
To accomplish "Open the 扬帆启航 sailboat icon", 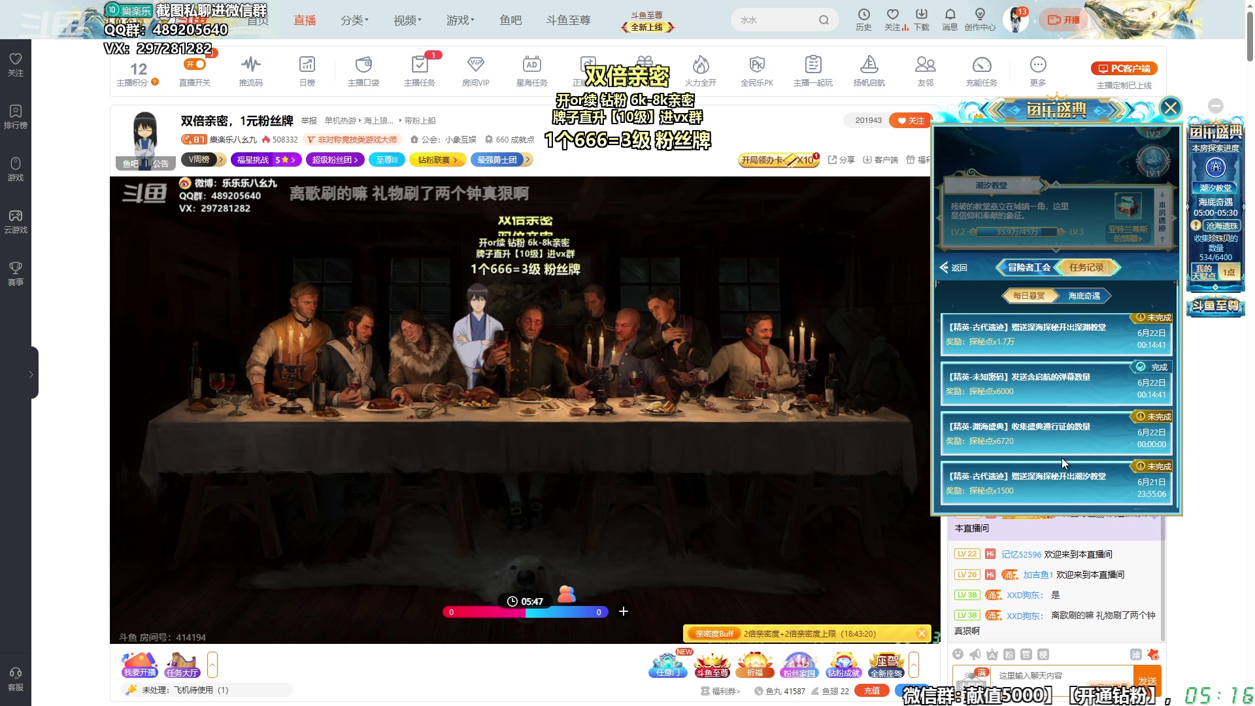I will (869, 71).
